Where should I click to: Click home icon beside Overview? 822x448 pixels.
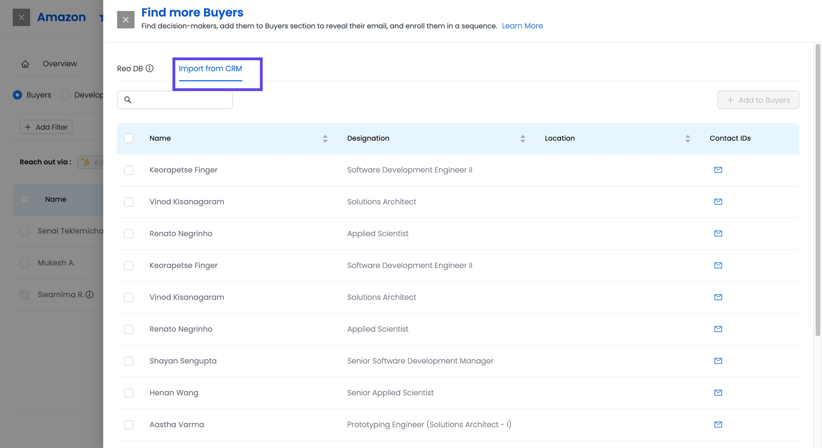coord(25,64)
